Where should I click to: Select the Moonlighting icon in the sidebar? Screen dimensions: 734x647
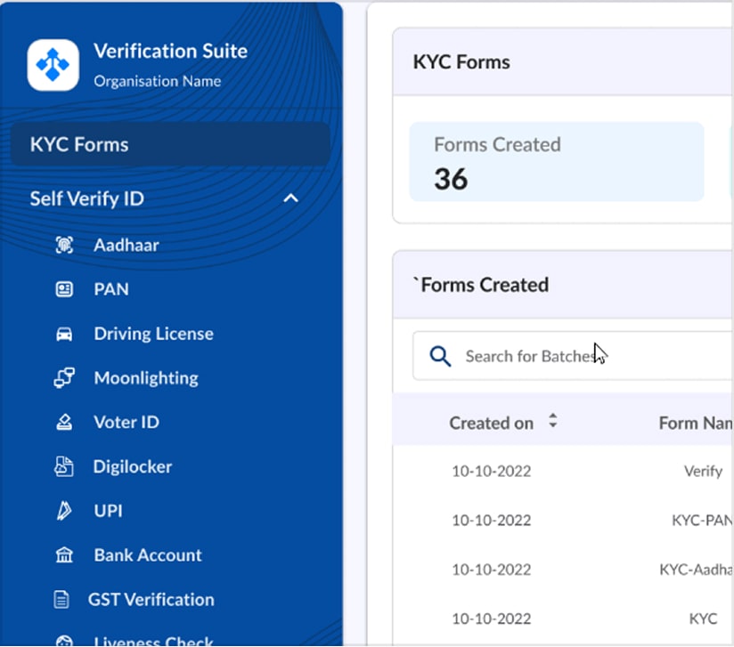pos(64,377)
